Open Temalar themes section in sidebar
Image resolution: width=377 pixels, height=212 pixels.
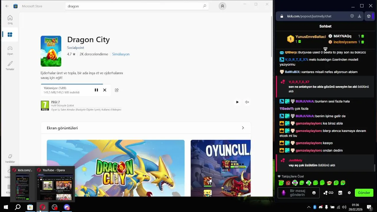tap(10, 66)
